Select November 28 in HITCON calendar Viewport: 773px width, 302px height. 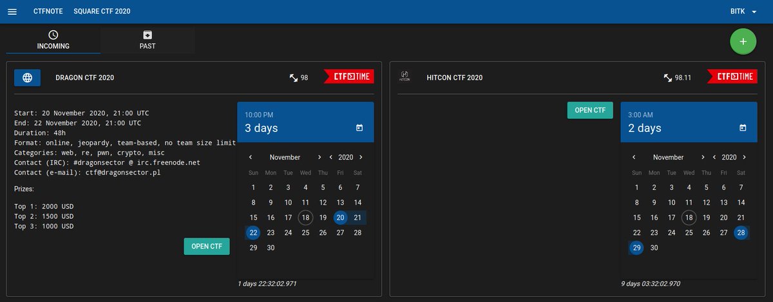741,232
